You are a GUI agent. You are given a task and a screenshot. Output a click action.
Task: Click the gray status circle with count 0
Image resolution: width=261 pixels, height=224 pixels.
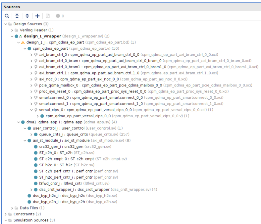pyautogui.click(x=58, y=16)
